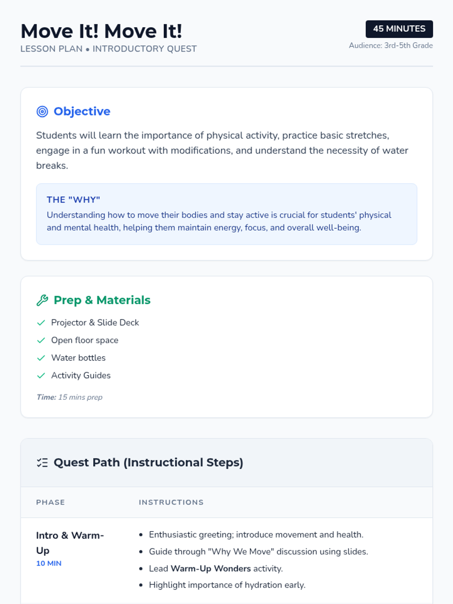453x604 pixels.
Task: Click the Prep & Materials heading
Action: coord(102,300)
